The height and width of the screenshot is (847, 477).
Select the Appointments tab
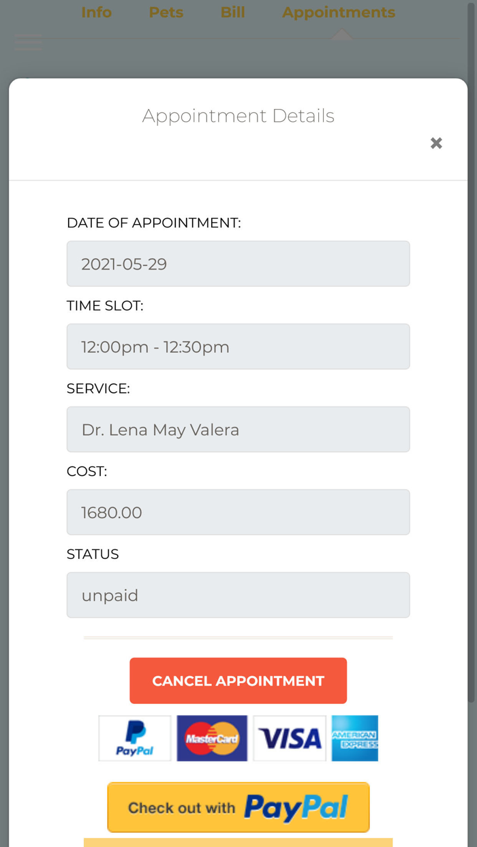pos(338,12)
